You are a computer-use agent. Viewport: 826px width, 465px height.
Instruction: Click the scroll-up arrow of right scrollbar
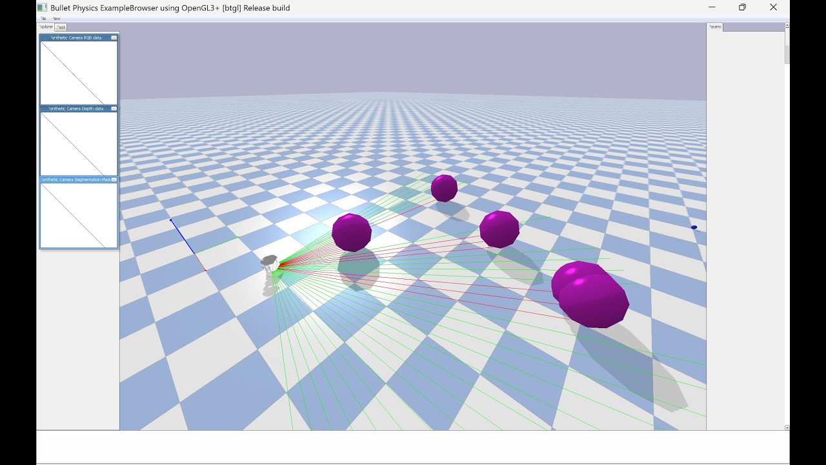click(787, 26)
